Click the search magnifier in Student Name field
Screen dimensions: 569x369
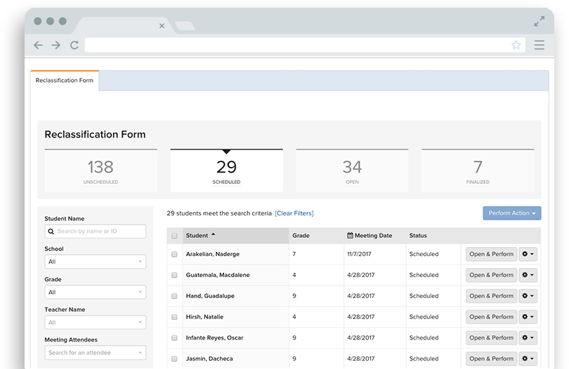51,232
